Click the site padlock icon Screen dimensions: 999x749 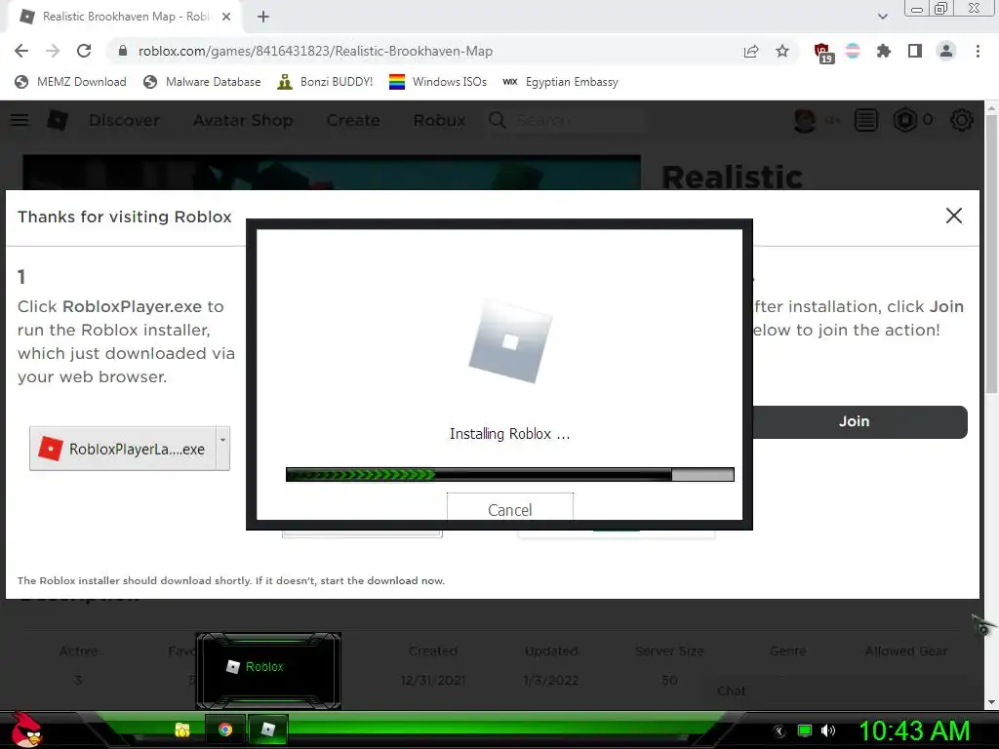[x=123, y=51]
